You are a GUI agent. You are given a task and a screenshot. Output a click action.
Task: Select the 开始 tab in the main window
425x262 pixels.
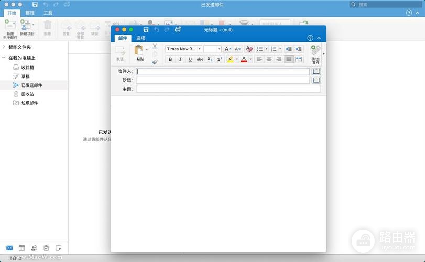click(x=12, y=13)
